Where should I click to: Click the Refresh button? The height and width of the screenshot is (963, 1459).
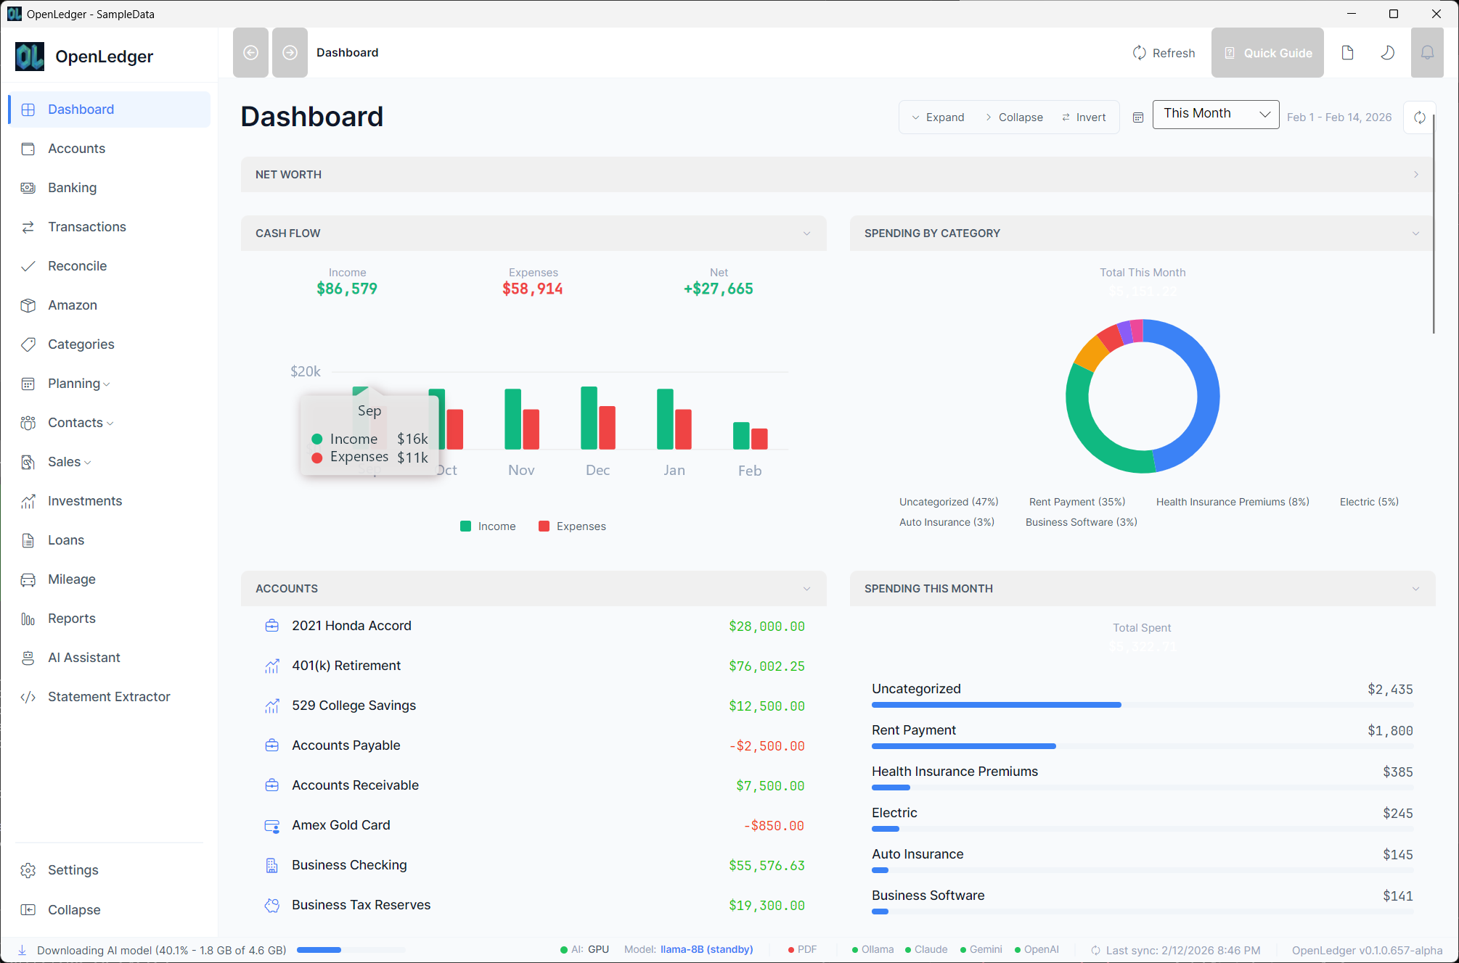coord(1164,52)
